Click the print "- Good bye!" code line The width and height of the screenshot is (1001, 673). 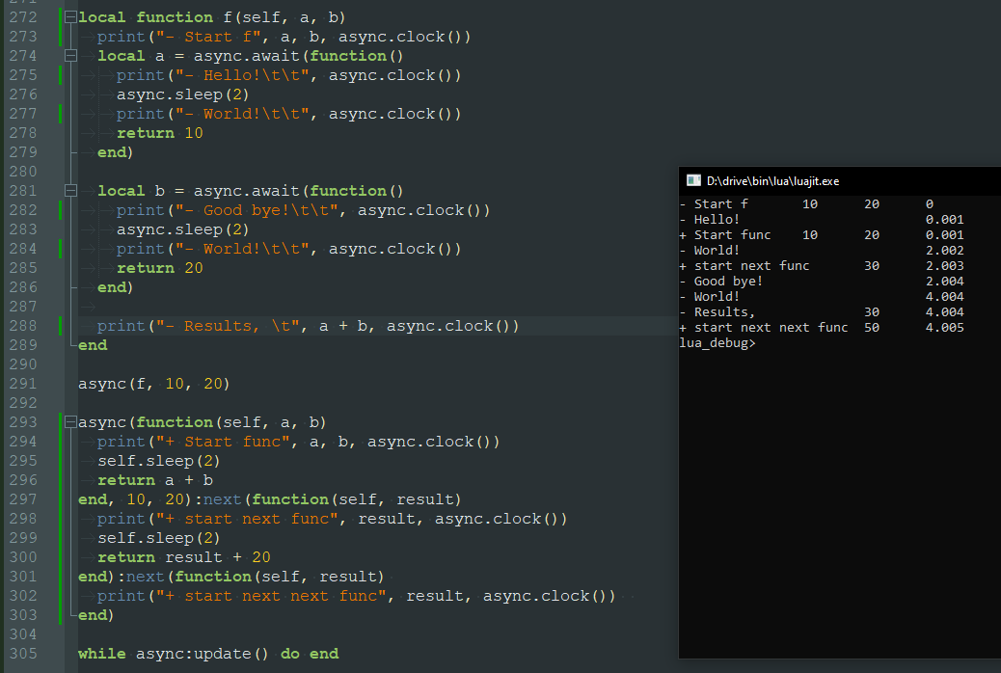(x=303, y=210)
